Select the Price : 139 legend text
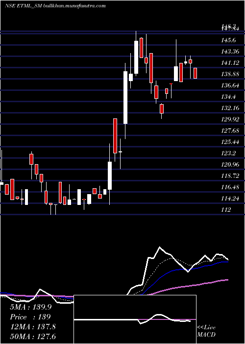 [x=30, y=317]
